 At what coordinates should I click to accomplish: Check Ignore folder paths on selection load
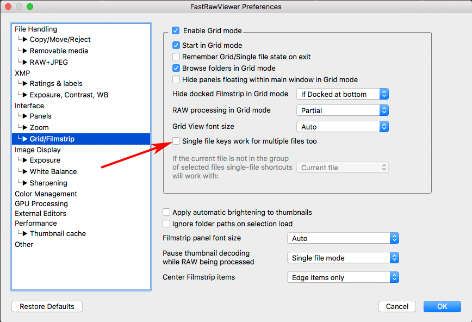pos(167,224)
